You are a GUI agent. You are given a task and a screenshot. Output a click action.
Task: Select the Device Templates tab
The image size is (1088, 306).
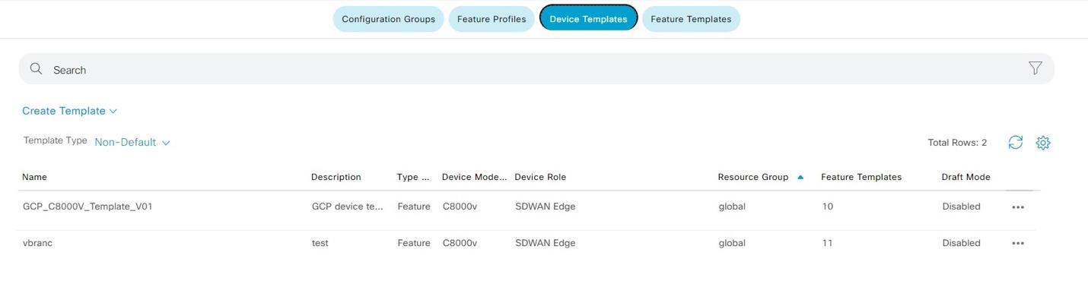click(588, 19)
